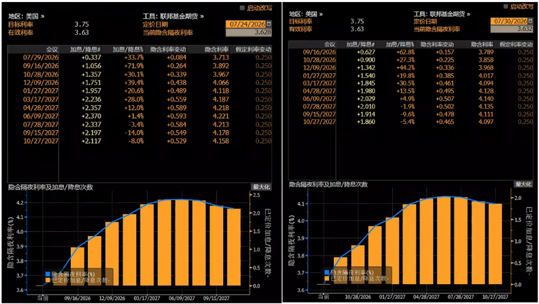539x304 pixels.
Task: Select the value +2.357 in left table
Action: 91,108
